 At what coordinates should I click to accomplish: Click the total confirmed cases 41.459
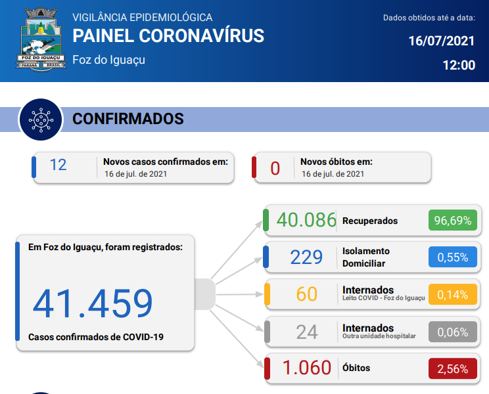coord(93,303)
